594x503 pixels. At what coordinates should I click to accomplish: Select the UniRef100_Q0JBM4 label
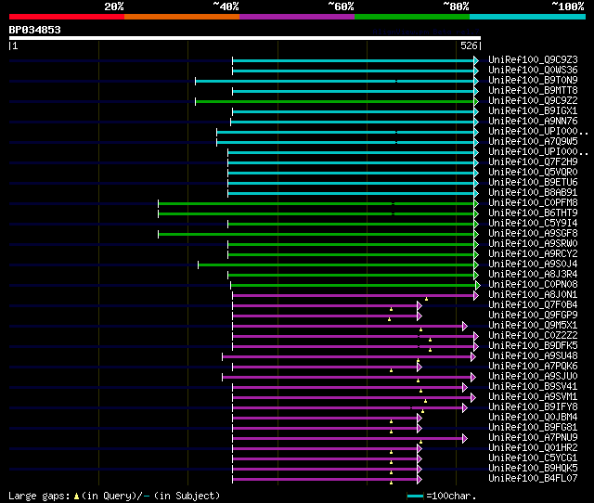533,418
